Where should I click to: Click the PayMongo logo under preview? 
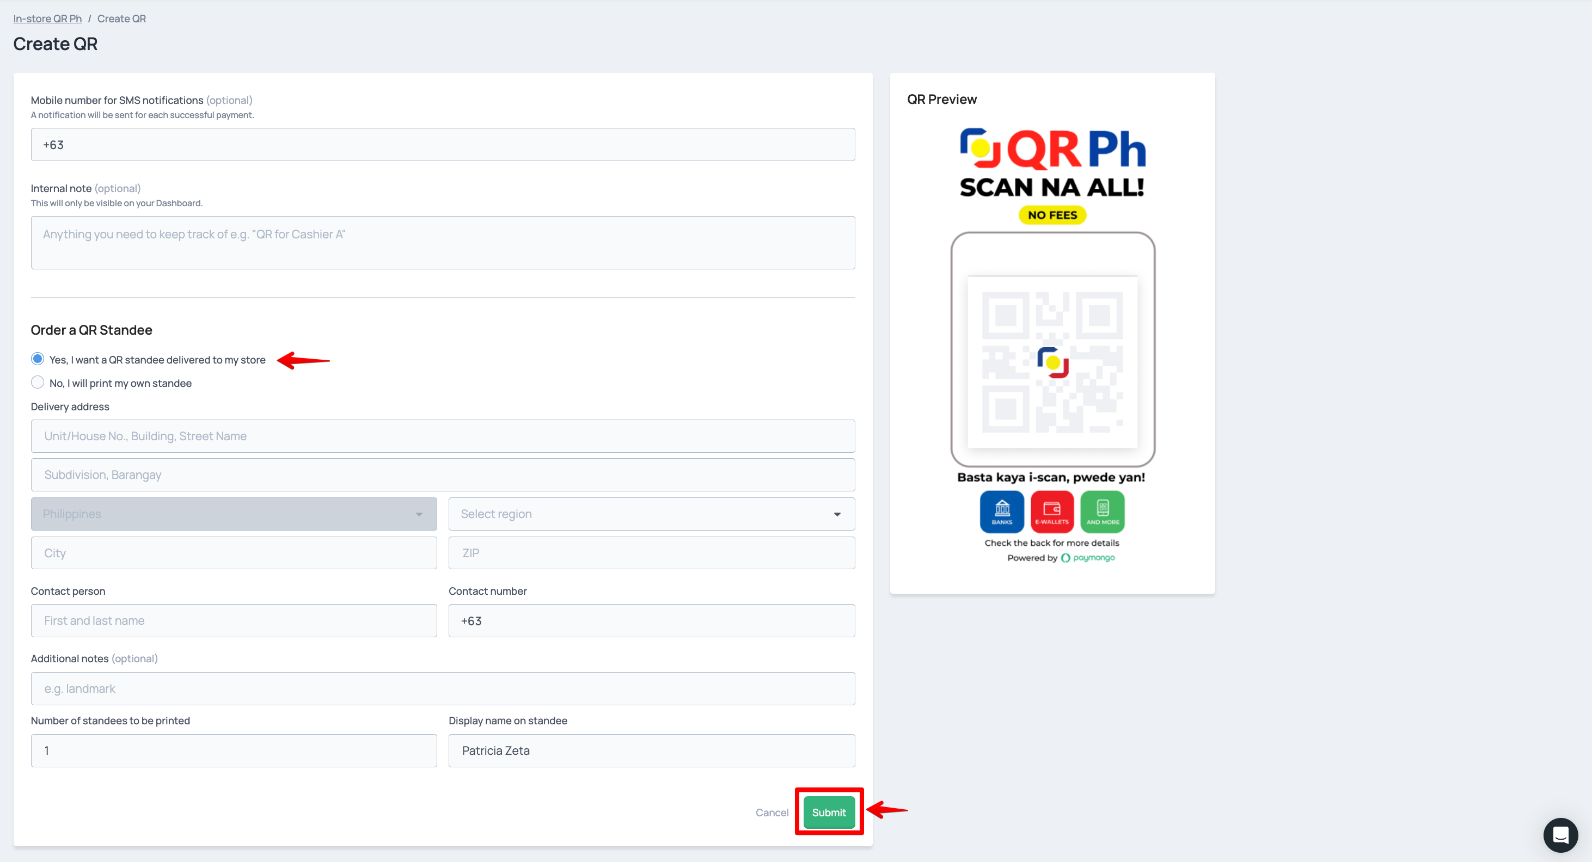pos(1088,557)
